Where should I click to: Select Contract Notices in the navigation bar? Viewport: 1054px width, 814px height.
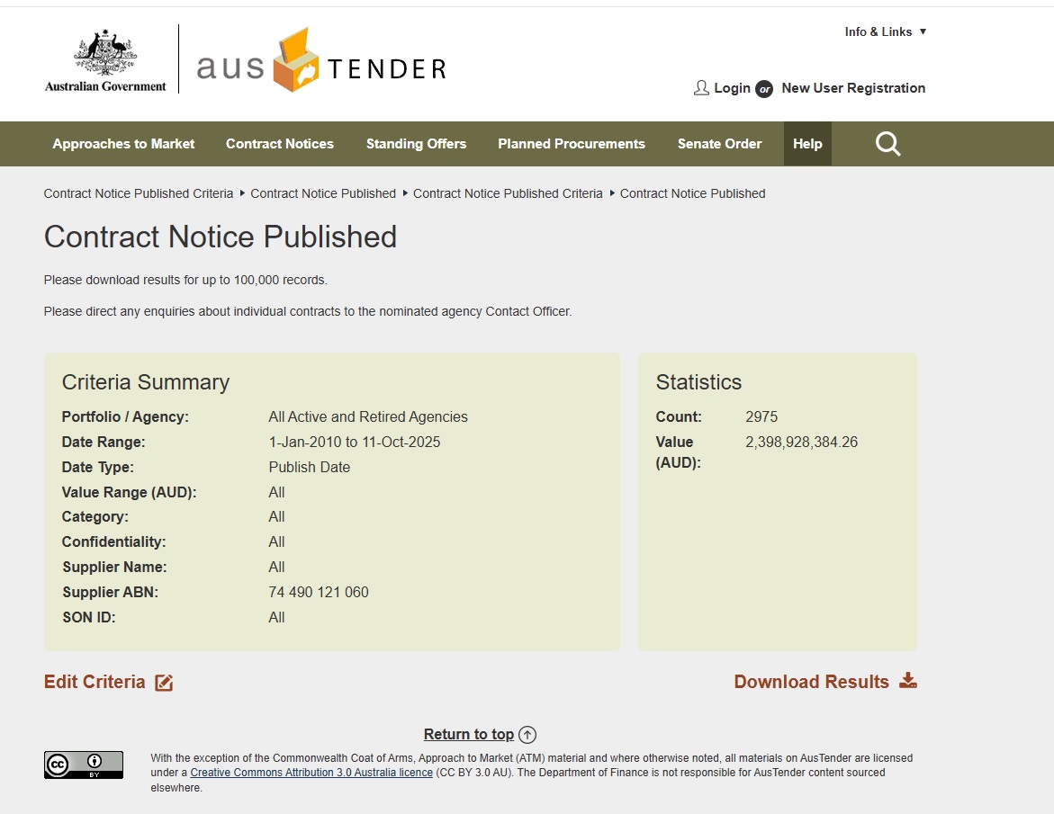click(279, 144)
